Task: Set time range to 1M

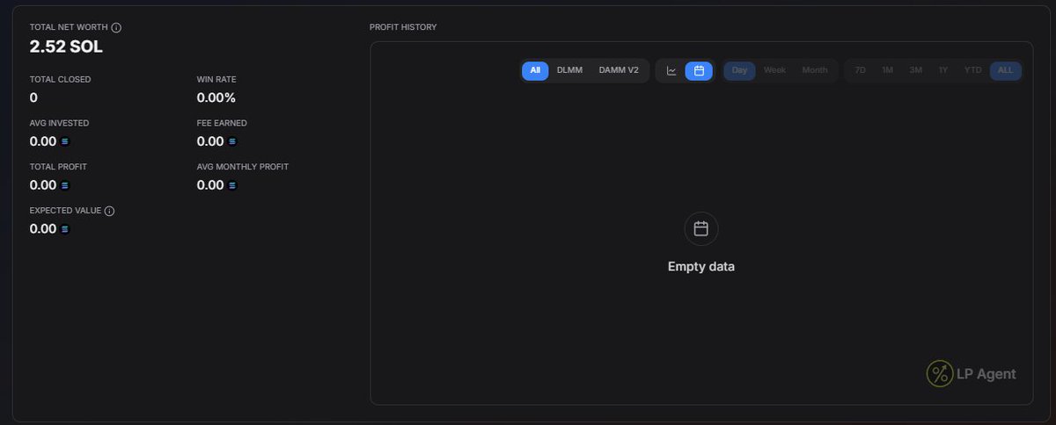Action: tap(888, 71)
